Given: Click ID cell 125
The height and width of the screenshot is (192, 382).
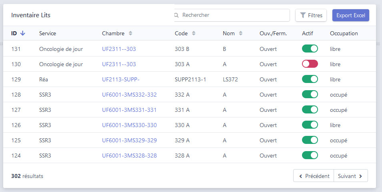Looking at the screenshot, I should click(16, 140).
